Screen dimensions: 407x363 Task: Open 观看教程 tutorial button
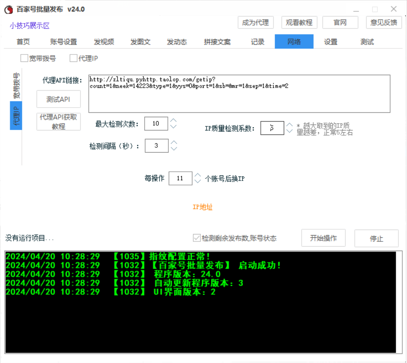point(299,22)
